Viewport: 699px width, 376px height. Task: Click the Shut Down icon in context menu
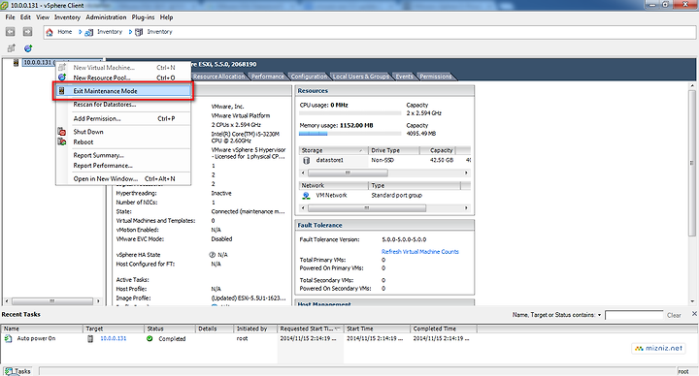(x=61, y=132)
